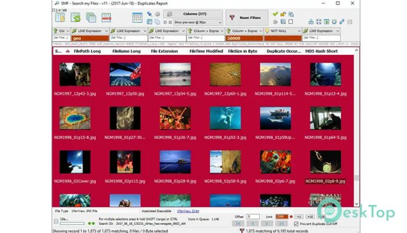
Task: Click the green panel layout icon
Action: 327,22
